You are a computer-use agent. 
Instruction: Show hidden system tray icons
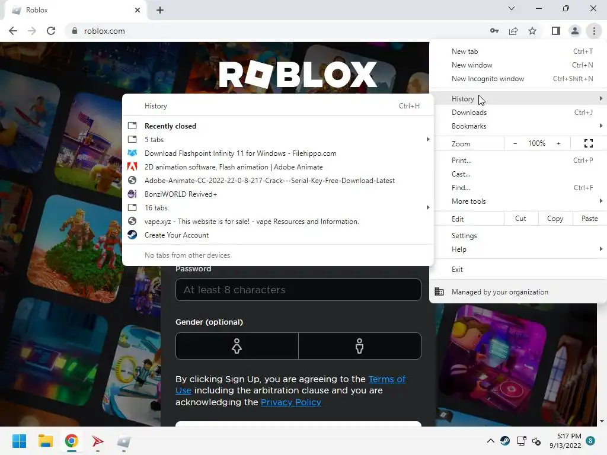pyautogui.click(x=490, y=441)
